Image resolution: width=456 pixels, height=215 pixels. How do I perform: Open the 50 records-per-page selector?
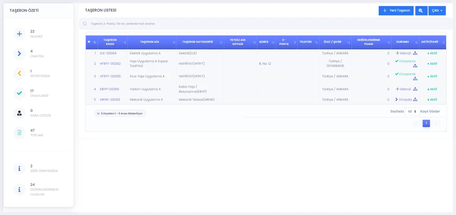tap(412, 111)
